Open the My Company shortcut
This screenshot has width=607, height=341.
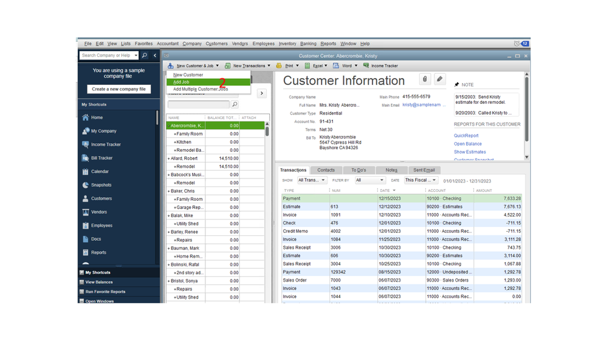point(103,131)
